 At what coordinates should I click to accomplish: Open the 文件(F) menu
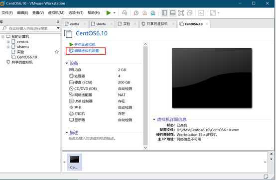[7, 13]
